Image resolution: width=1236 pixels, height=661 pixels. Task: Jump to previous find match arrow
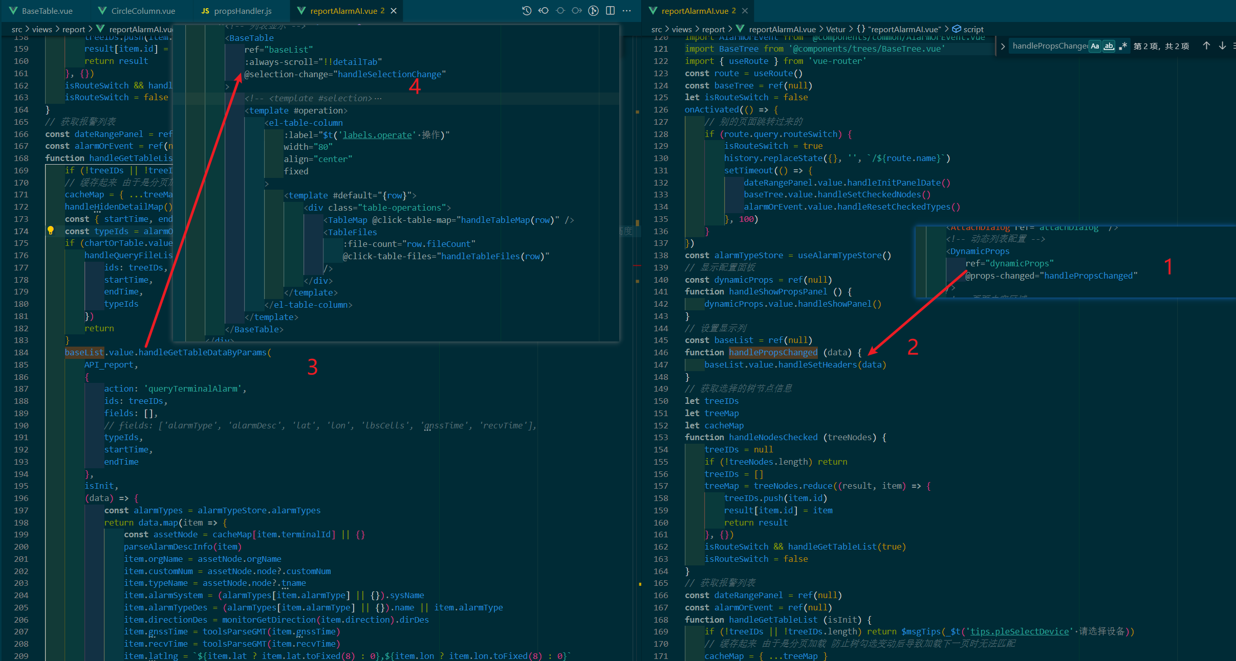coord(1206,46)
